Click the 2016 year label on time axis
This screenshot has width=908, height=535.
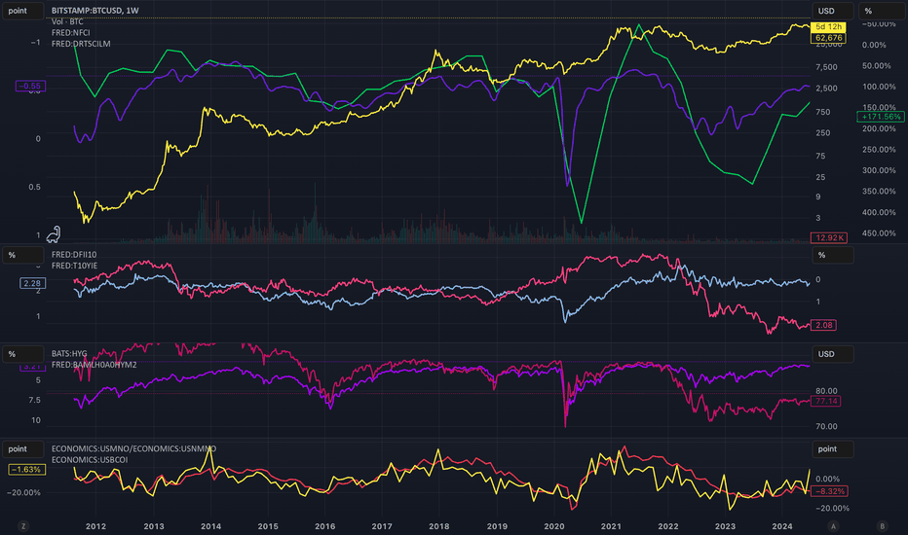click(x=324, y=526)
